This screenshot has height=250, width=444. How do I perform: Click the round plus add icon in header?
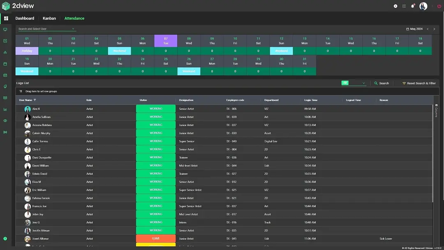pyautogui.click(x=395, y=6)
